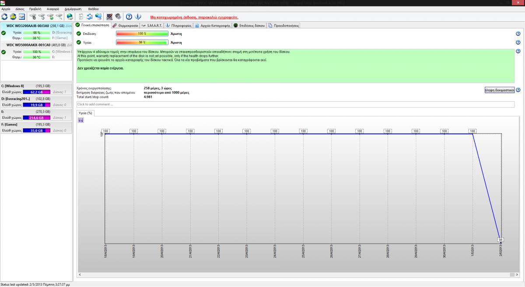Click the 19,9 GB free space bar
The height and width of the screenshot is (287, 525).
[x=37, y=105]
